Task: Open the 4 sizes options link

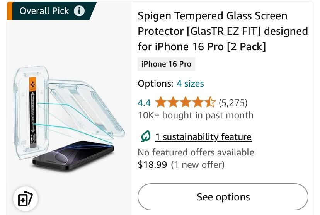Action: (190, 84)
